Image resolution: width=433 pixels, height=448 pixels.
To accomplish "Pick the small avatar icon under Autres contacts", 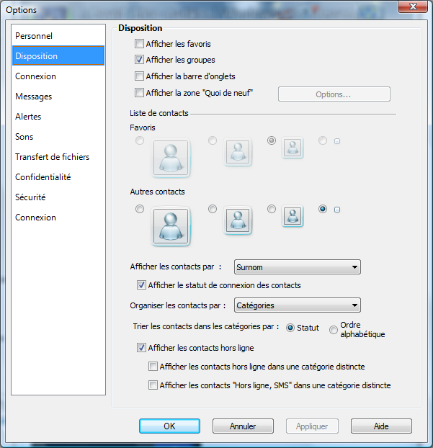I will [292, 216].
